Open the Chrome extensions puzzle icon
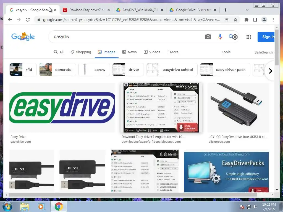283x212 pixels. click(x=246, y=20)
